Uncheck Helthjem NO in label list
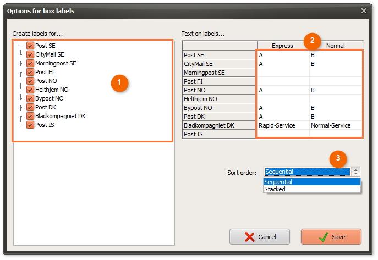The width and height of the screenshot is (378, 260). [x=30, y=90]
